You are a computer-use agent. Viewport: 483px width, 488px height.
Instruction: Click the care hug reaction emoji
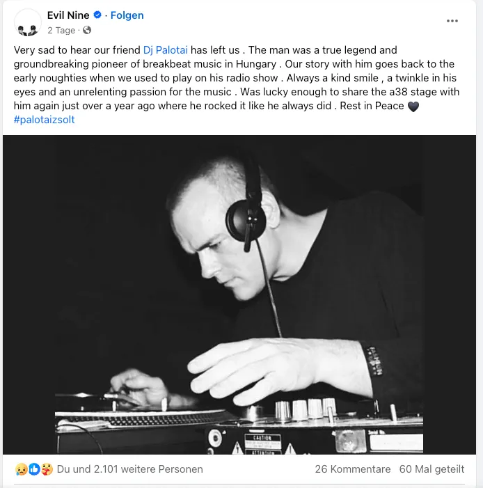click(x=47, y=469)
